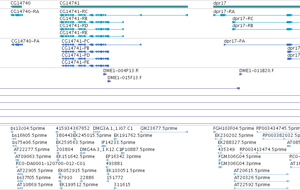
Task: Click the CG14741-PC protein label
Action: 75,41
